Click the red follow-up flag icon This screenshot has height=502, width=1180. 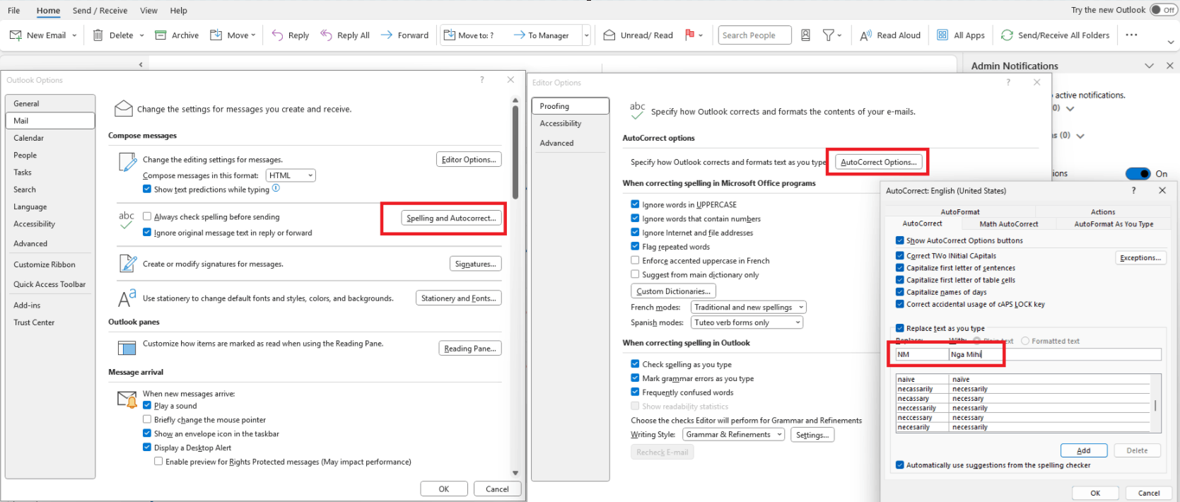(689, 35)
